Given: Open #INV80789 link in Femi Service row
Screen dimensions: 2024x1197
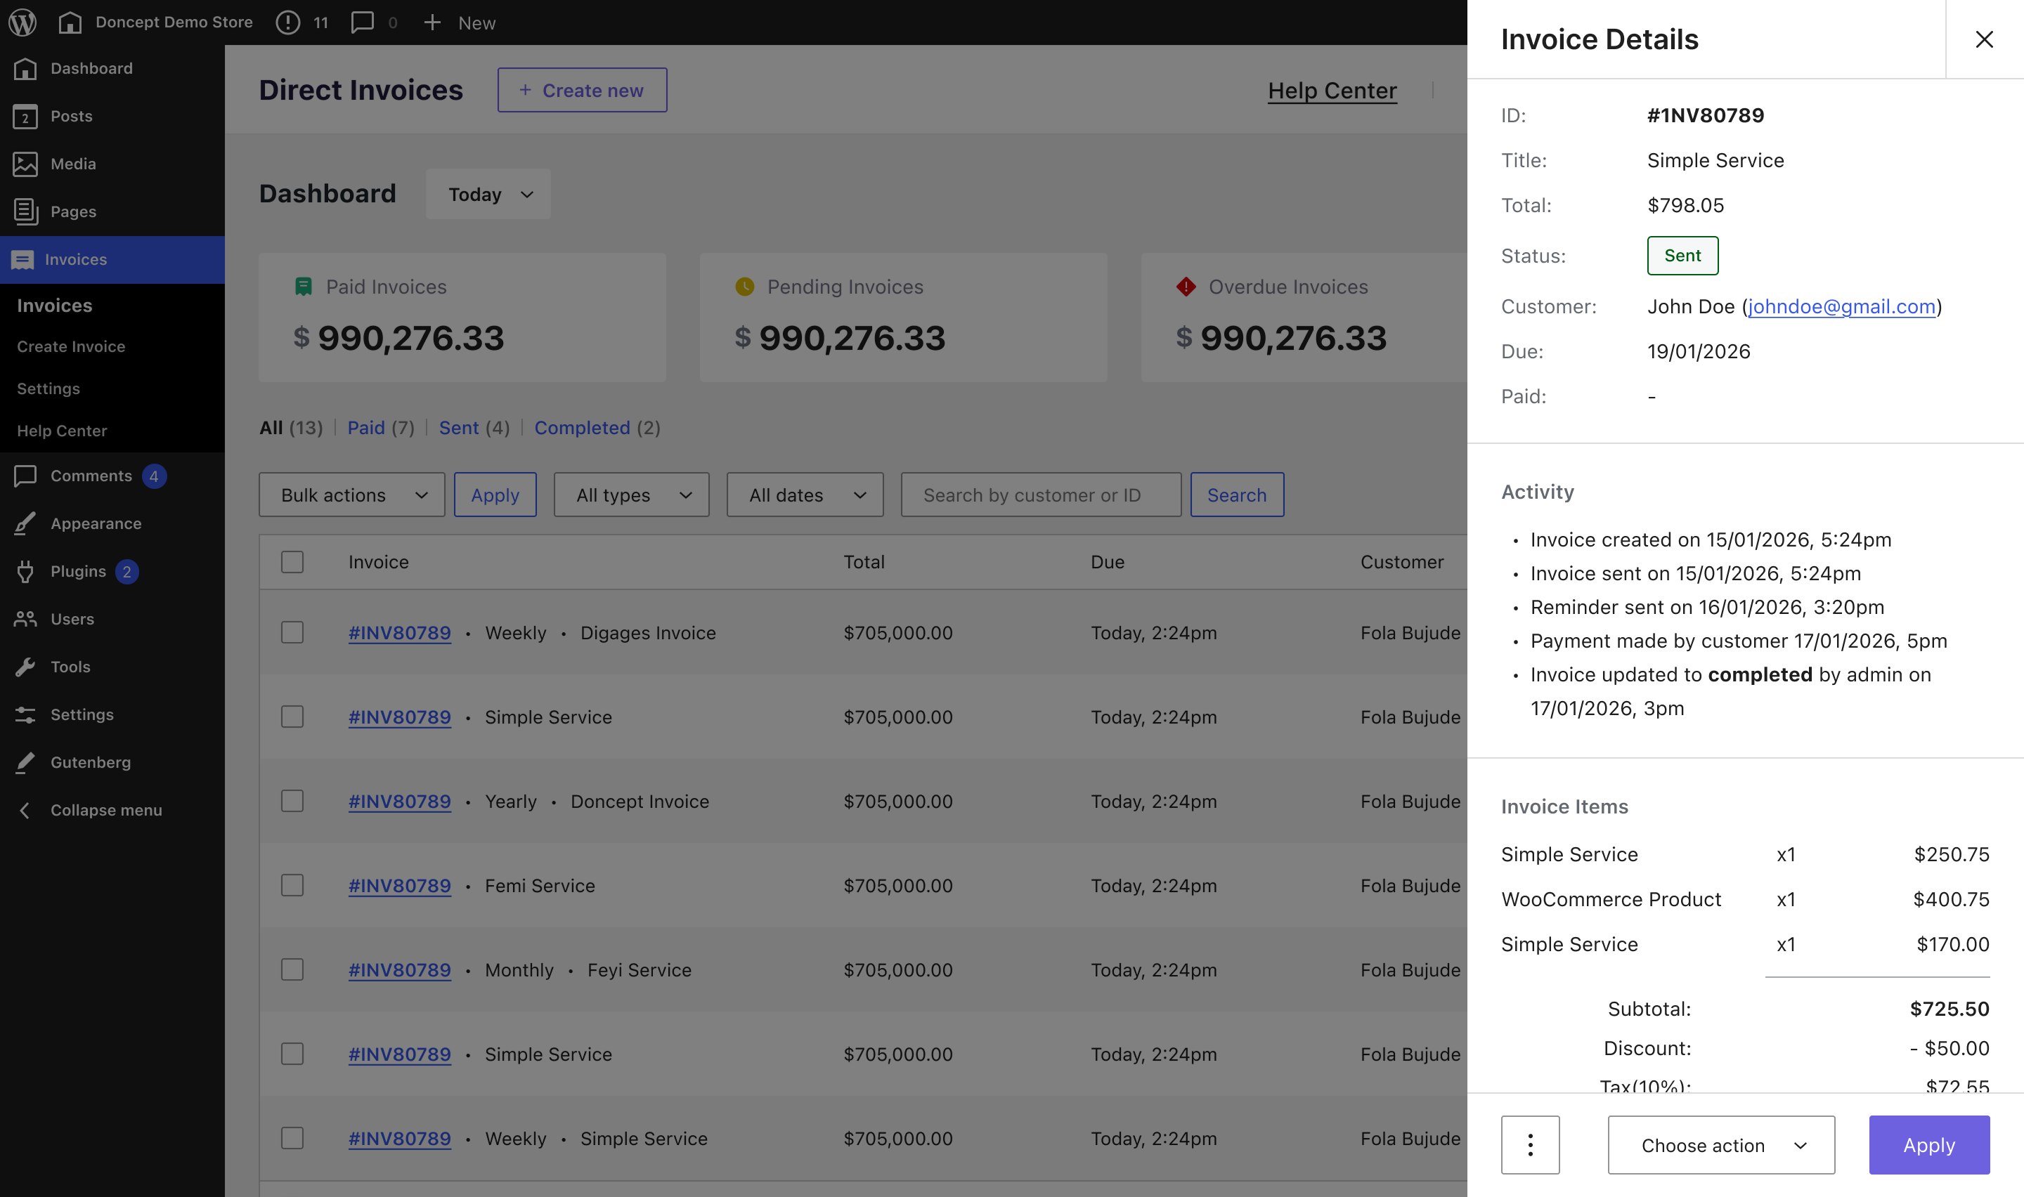Looking at the screenshot, I should [x=399, y=886].
